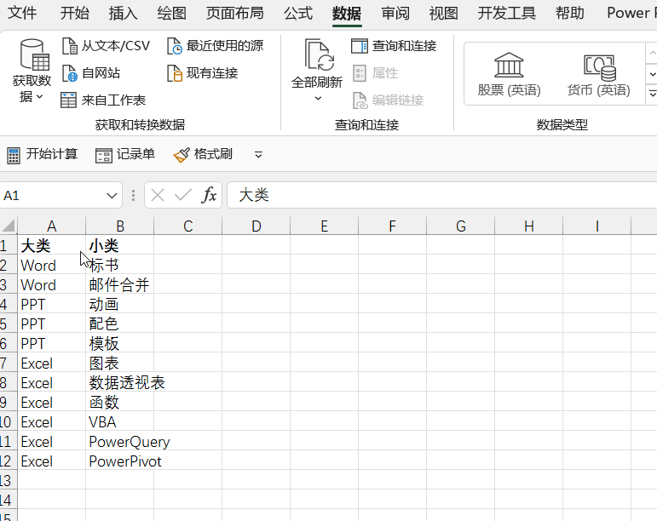Switch to 帮助 tab
The height and width of the screenshot is (521, 657).
[x=570, y=13]
